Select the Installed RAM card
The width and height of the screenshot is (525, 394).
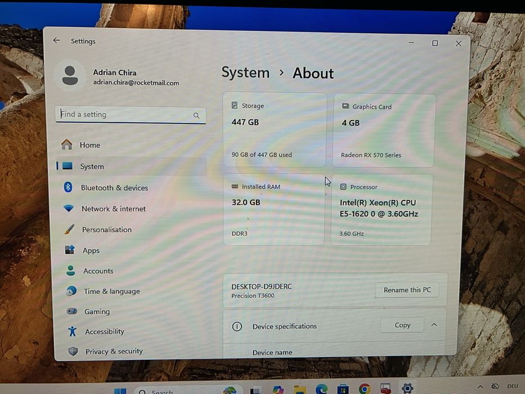273,209
